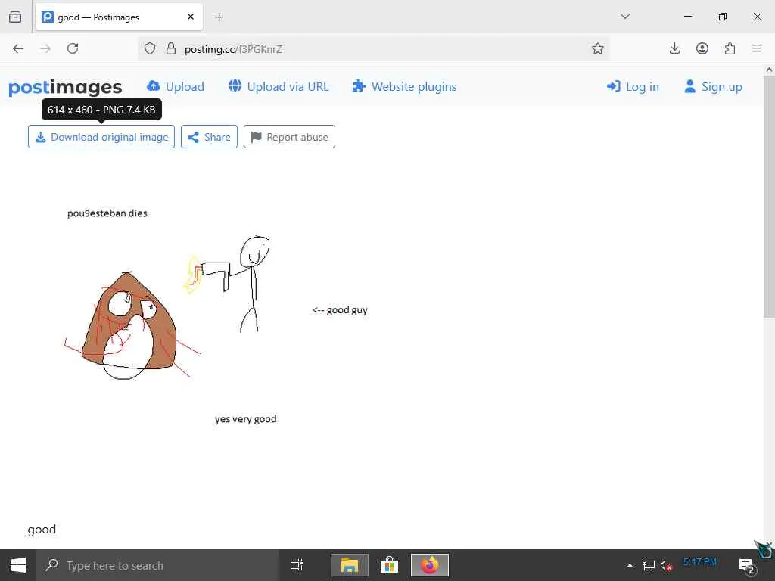Screen dimensions: 775x581
Task: Click the 'good' image title text
Action: coord(42,529)
